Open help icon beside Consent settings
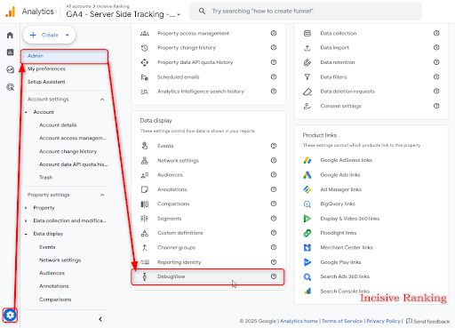The height and width of the screenshot is (328, 455). (436, 106)
